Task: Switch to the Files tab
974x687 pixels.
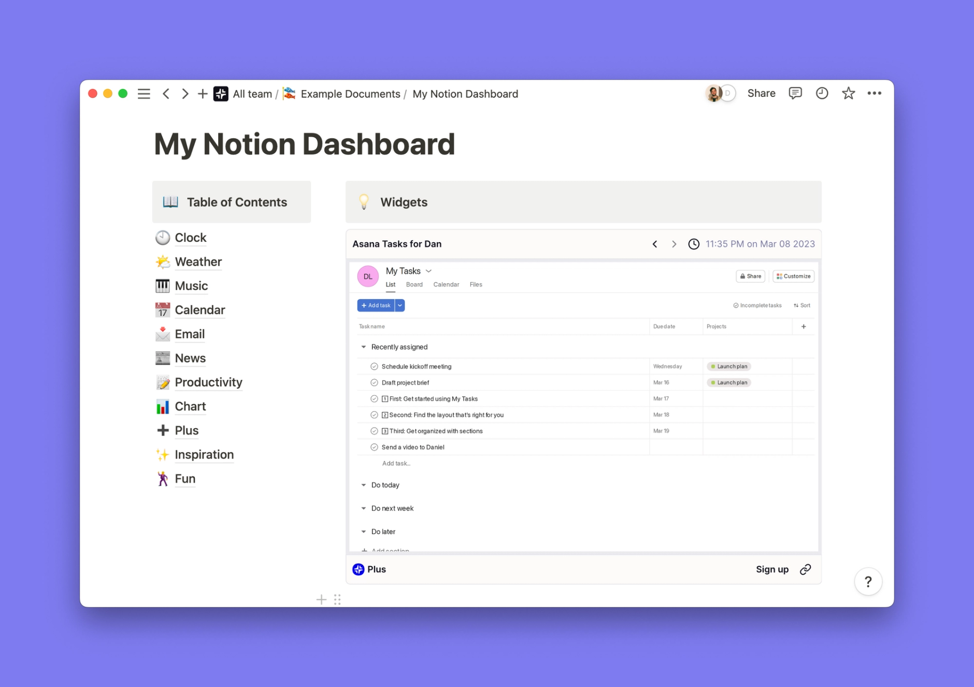Action: point(476,285)
